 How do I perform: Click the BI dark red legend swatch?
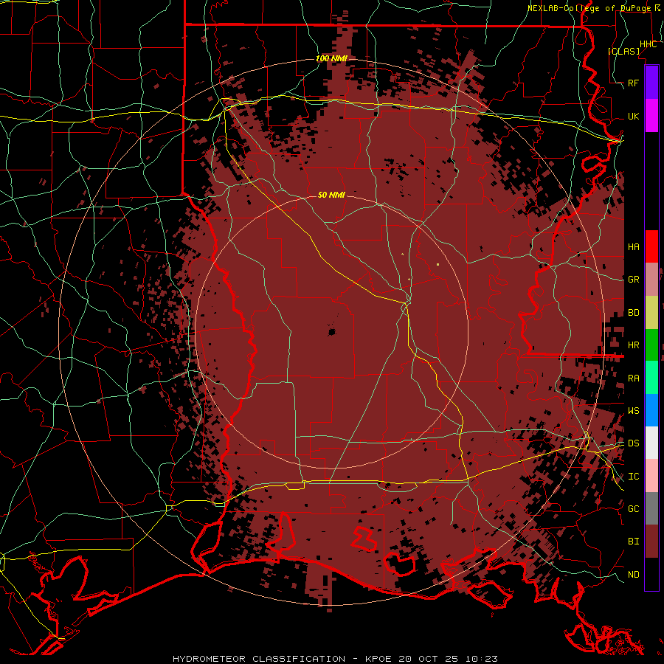651,542
